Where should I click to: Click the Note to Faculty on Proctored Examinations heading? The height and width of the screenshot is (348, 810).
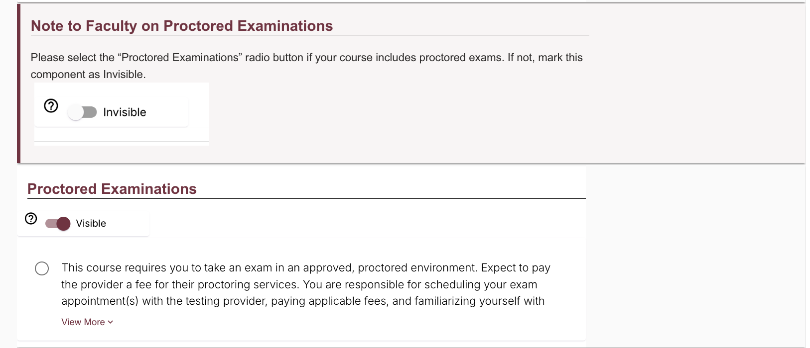[182, 26]
